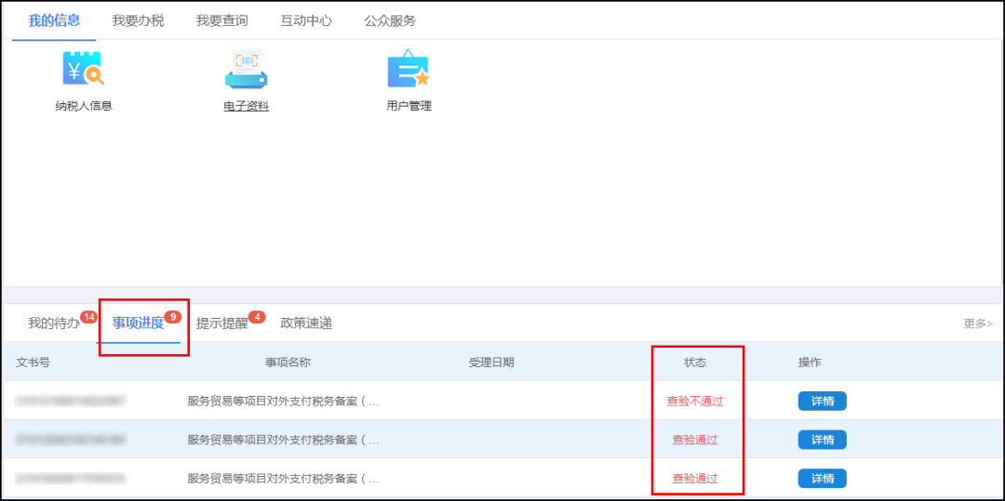The height and width of the screenshot is (501, 1005).
Task: Click 服务贸易等项目 item name in third row
Action: tap(283, 479)
